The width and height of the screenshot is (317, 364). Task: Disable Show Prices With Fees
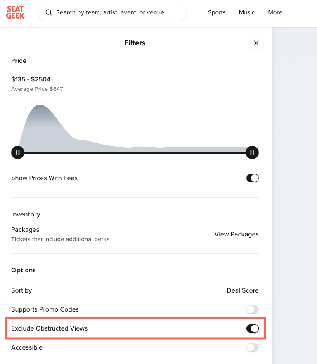point(252,178)
